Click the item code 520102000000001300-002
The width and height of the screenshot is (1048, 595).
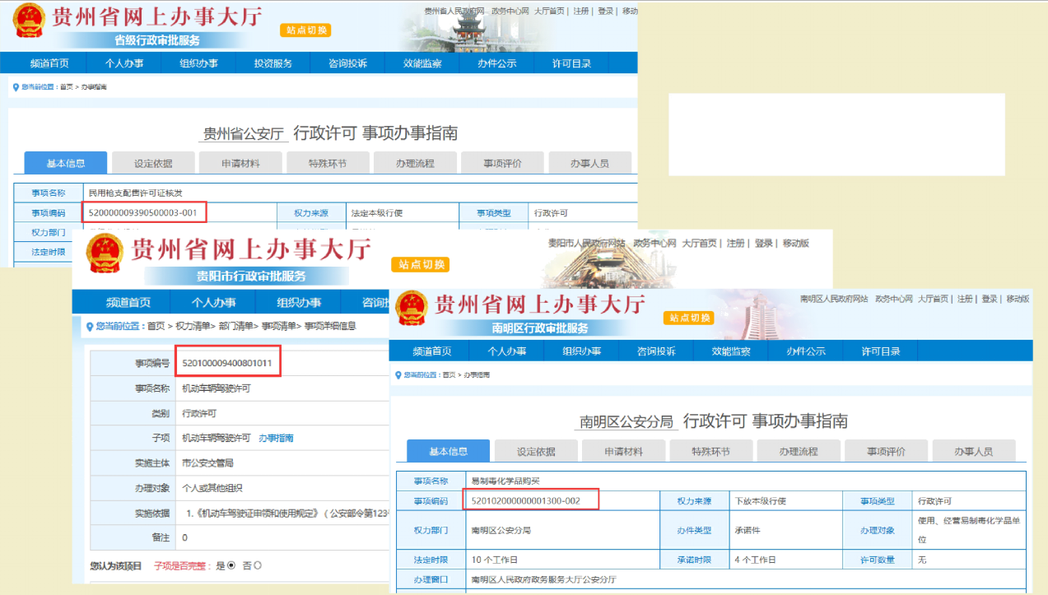tap(525, 500)
